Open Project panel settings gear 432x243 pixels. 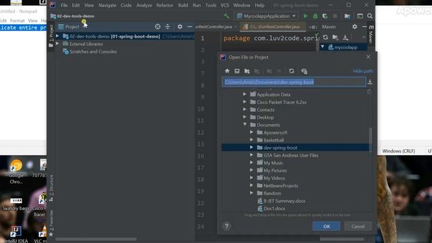point(180,27)
